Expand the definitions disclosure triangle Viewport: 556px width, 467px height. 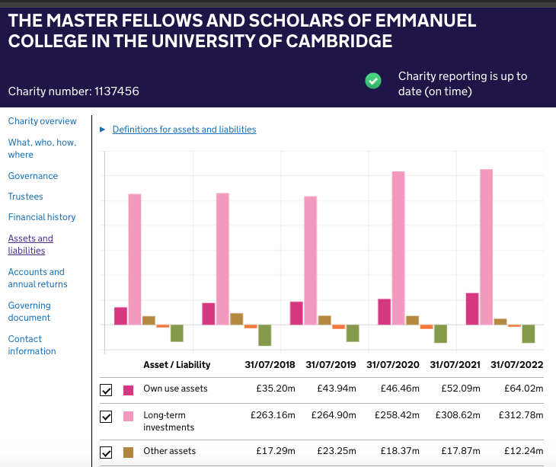pyautogui.click(x=103, y=130)
